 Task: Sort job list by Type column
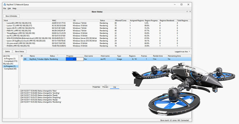(119, 56)
